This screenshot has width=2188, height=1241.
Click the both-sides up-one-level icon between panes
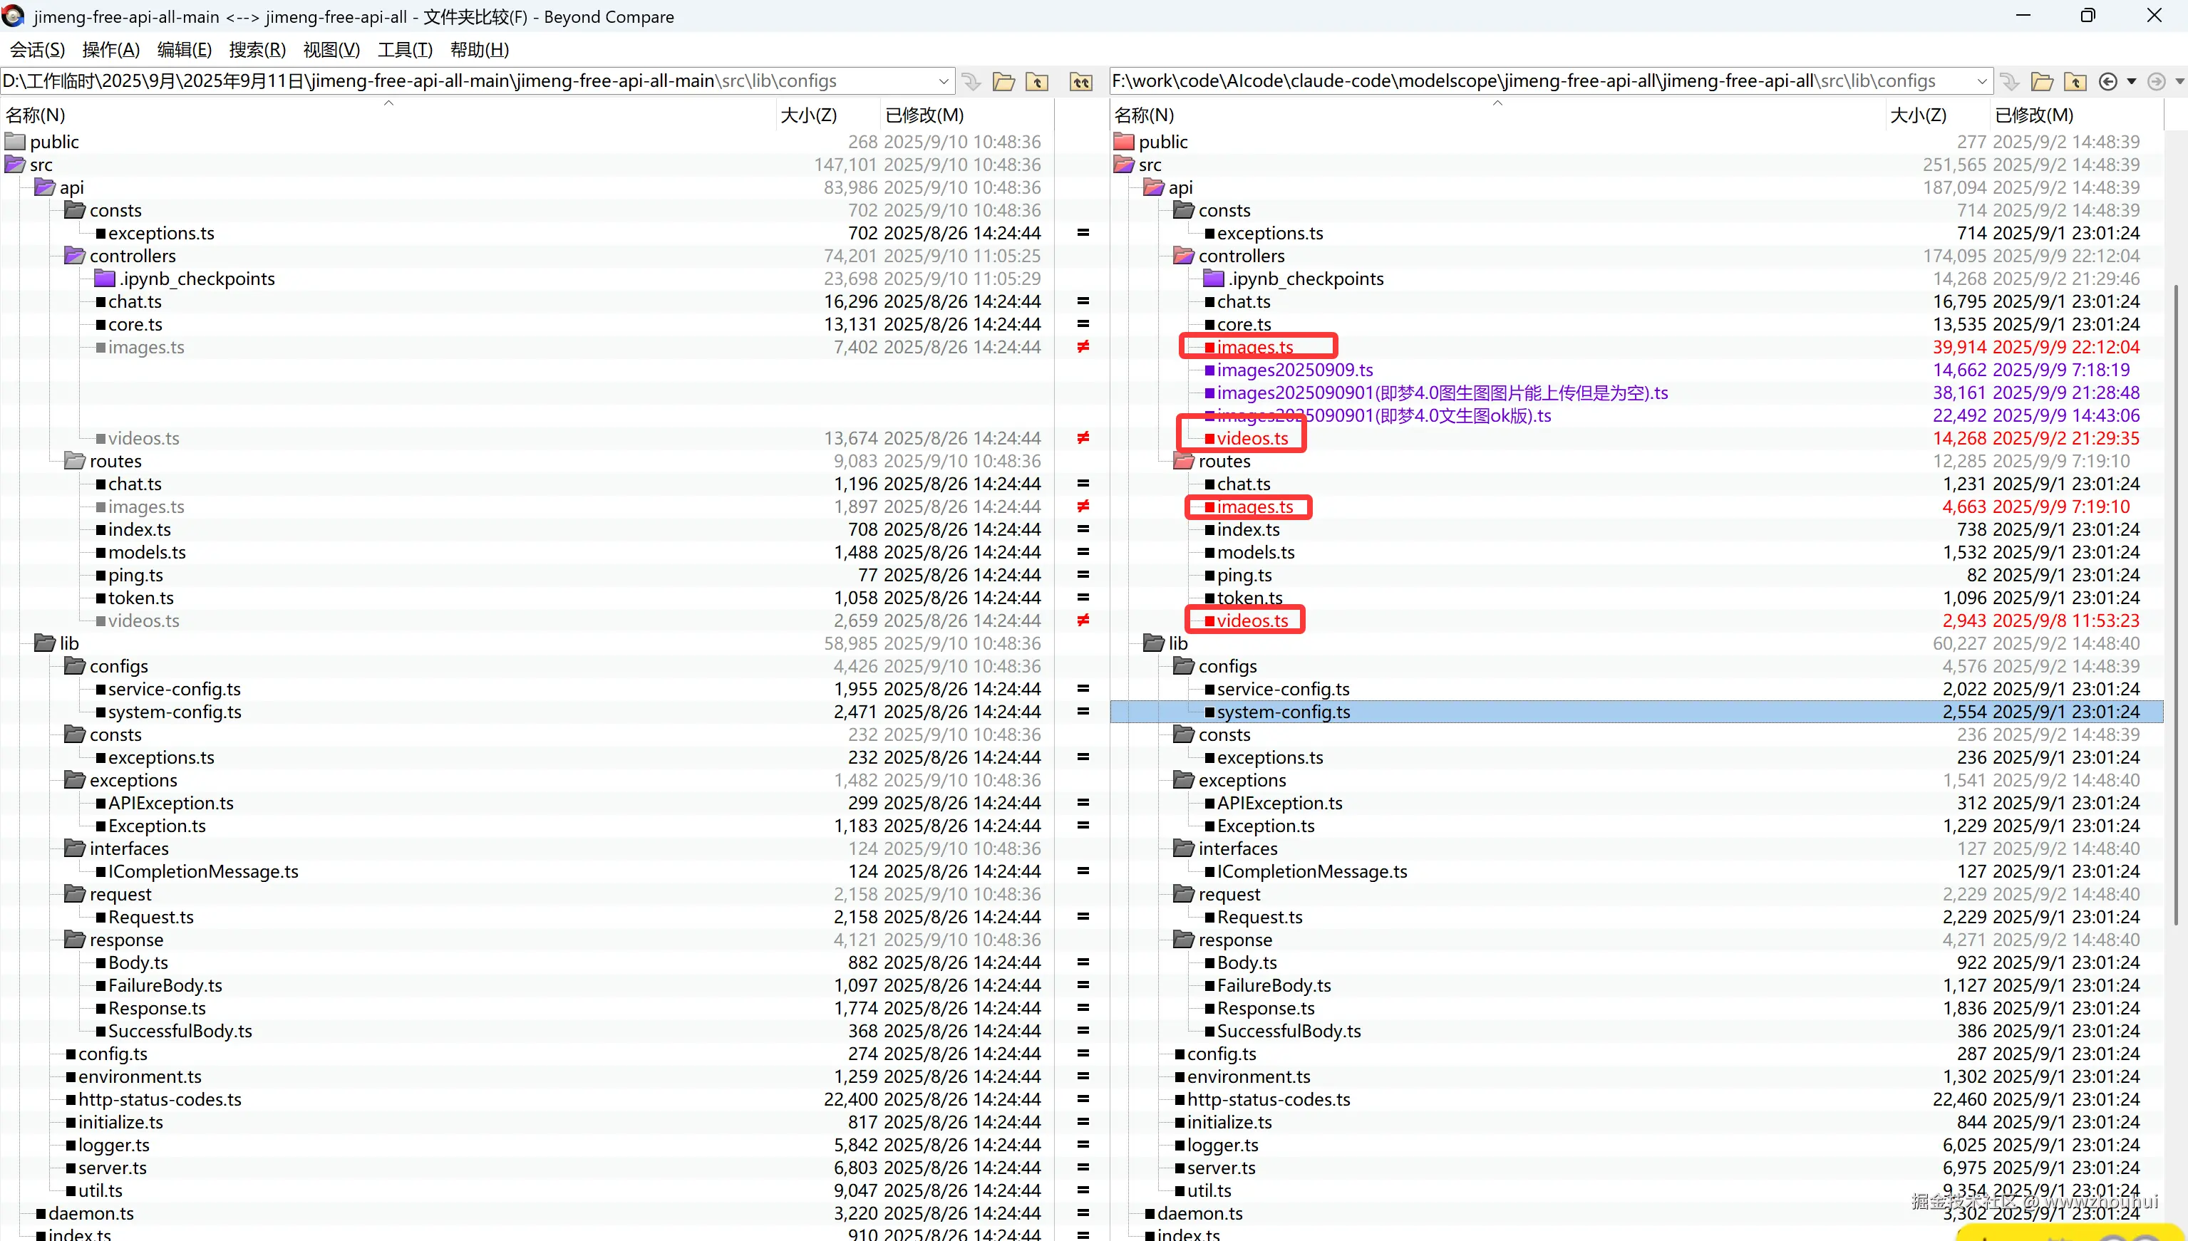point(1080,82)
